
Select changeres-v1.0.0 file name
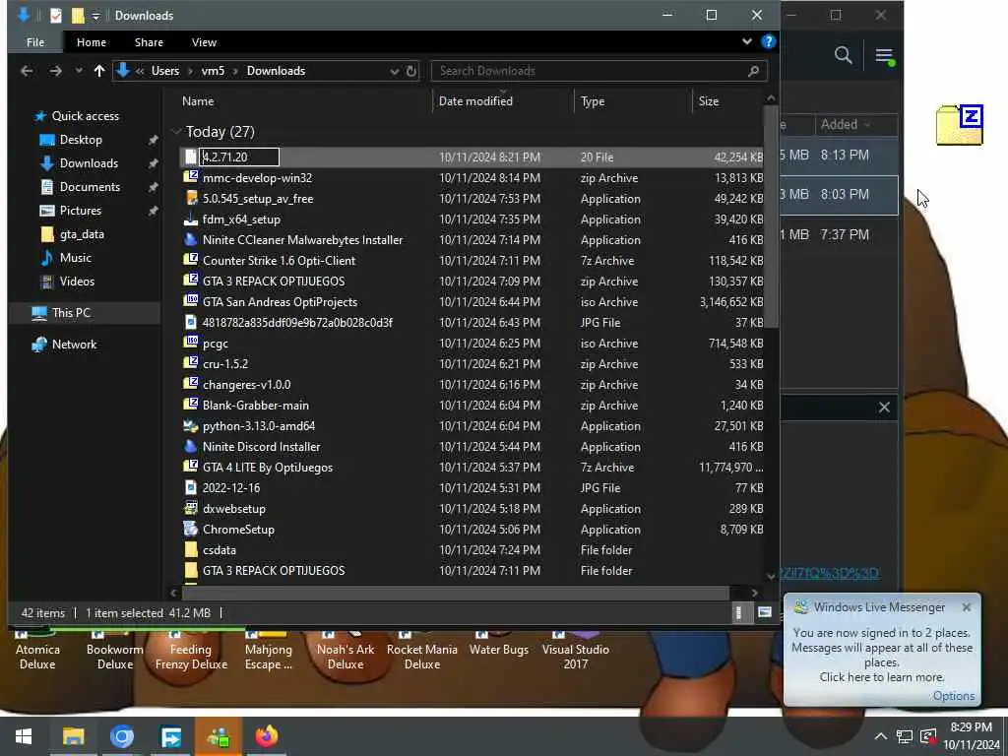(x=246, y=385)
